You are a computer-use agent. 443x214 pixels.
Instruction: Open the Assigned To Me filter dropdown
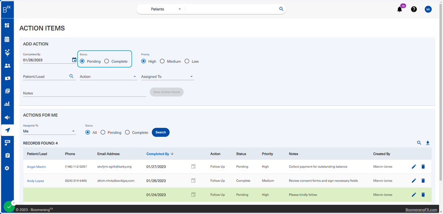[49, 131]
